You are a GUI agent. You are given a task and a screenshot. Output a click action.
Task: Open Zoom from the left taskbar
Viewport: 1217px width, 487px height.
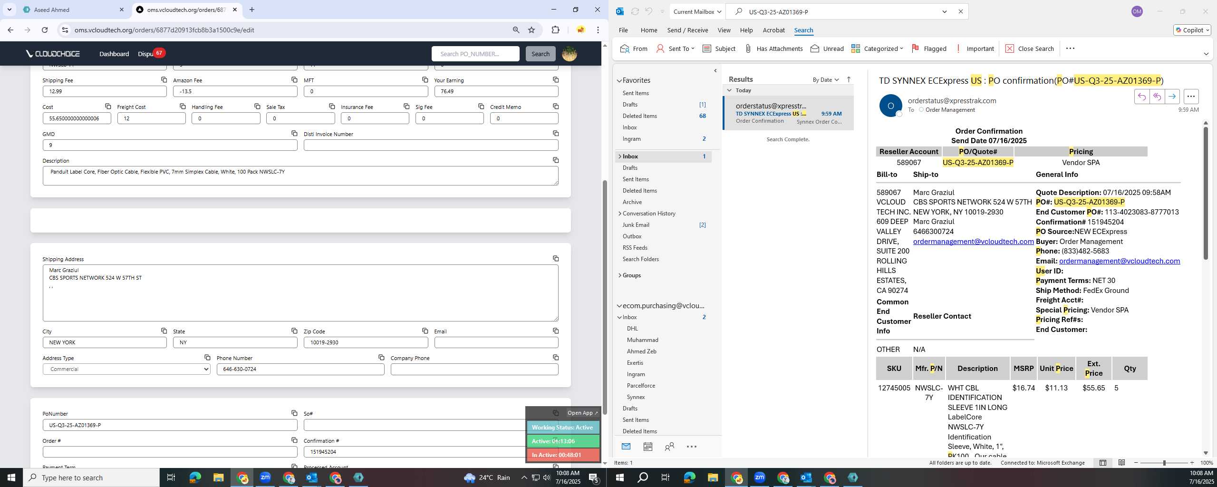tap(265, 477)
